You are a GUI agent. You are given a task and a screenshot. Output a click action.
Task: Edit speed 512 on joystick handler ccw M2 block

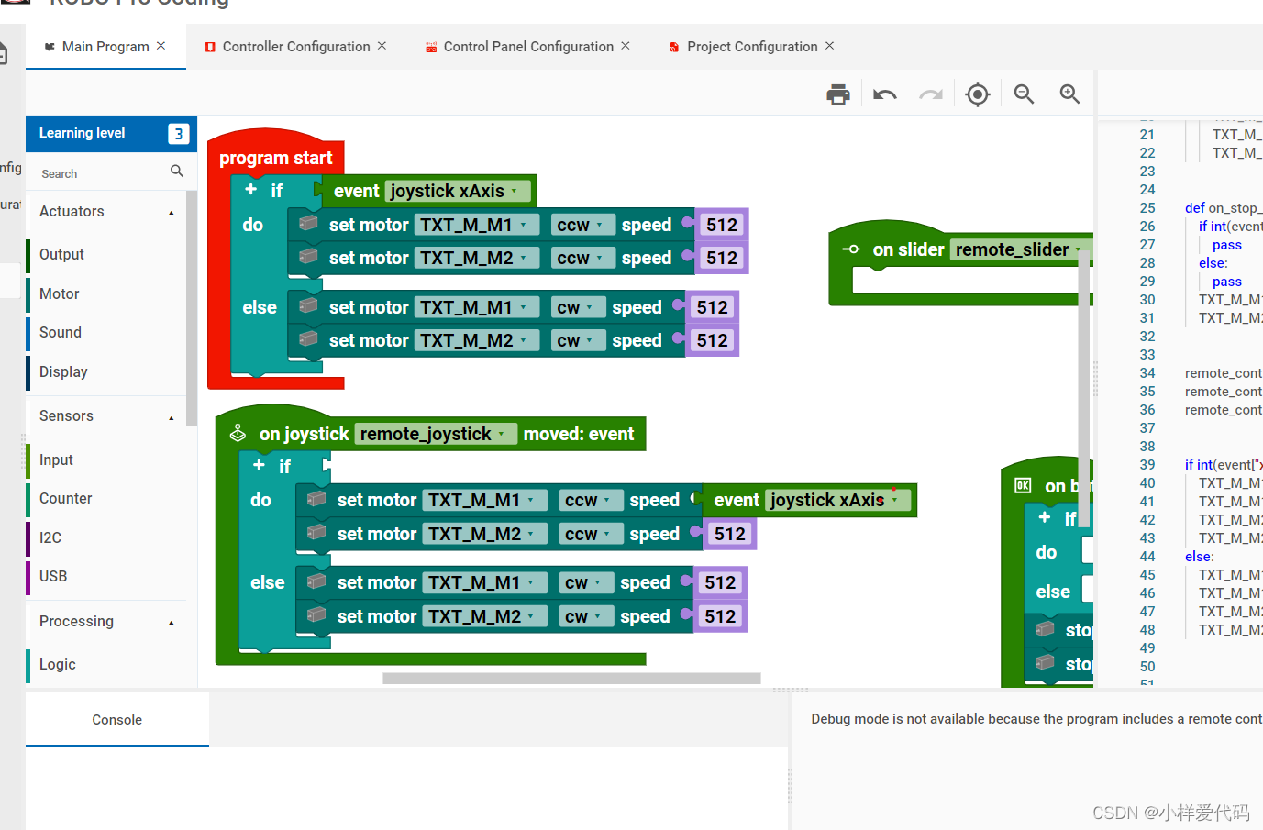[730, 534]
